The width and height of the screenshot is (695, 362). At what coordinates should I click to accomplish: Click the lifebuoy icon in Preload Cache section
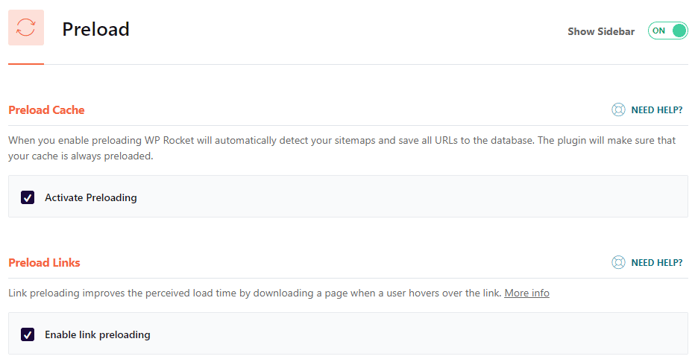[x=618, y=110]
